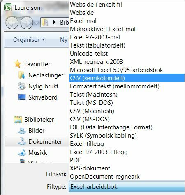Select Excel 97-2003-tillegg file type

coord(127,152)
